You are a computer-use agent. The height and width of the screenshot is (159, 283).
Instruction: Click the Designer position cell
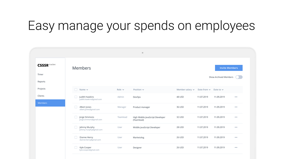click(137, 147)
